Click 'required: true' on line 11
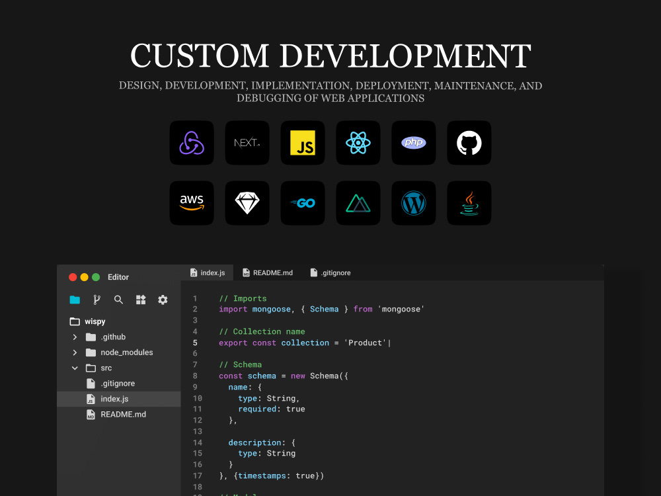661x496 pixels. point(272,409)
